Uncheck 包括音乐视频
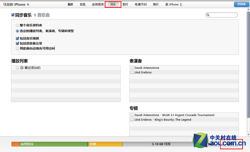 (18, 38)
